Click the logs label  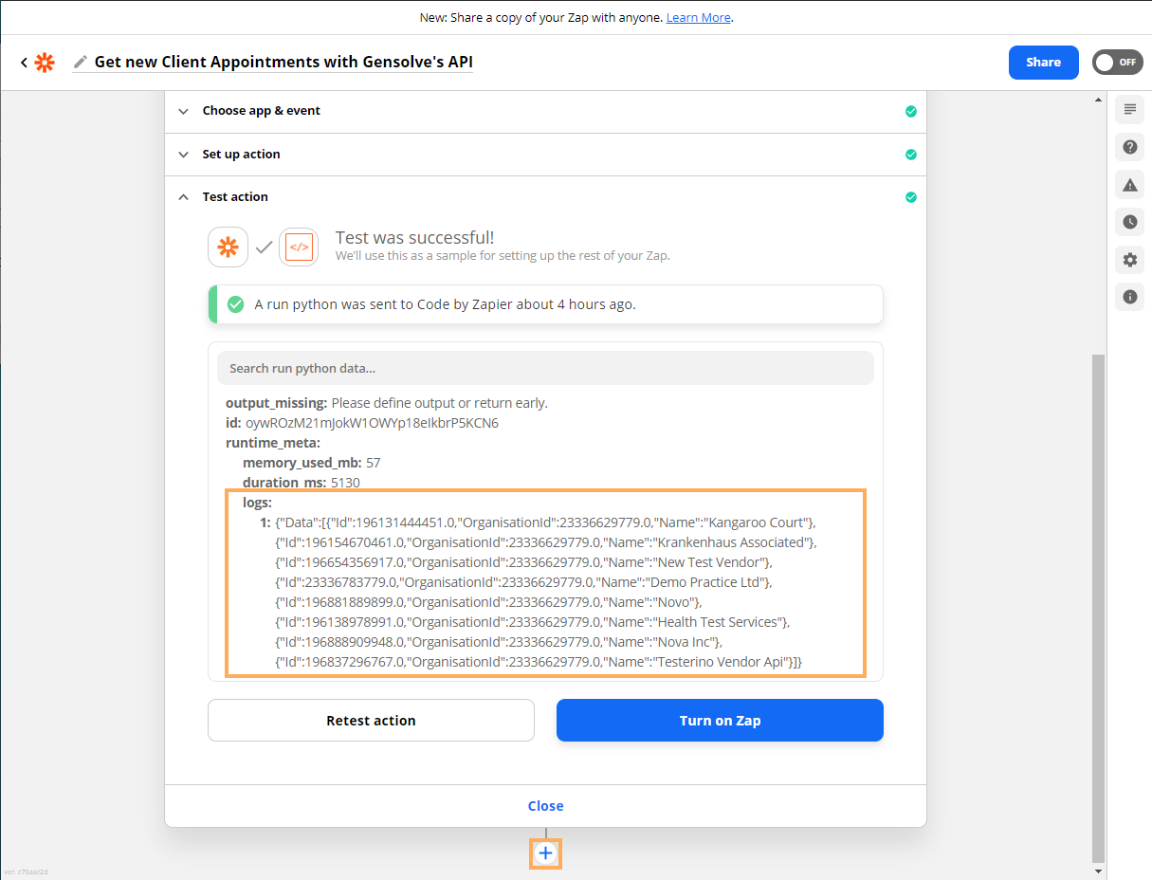(x=257, y=503)
